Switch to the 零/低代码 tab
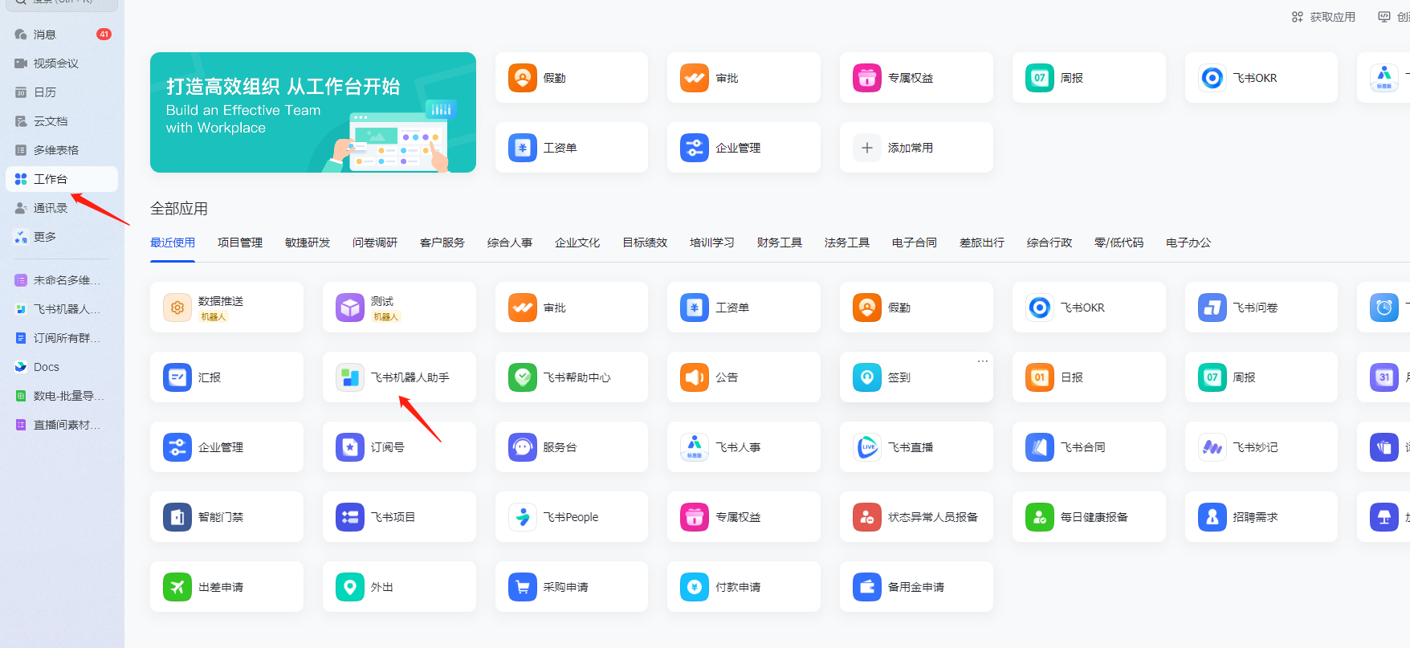Viewport: 1410px width, 648px height. 1119,242
